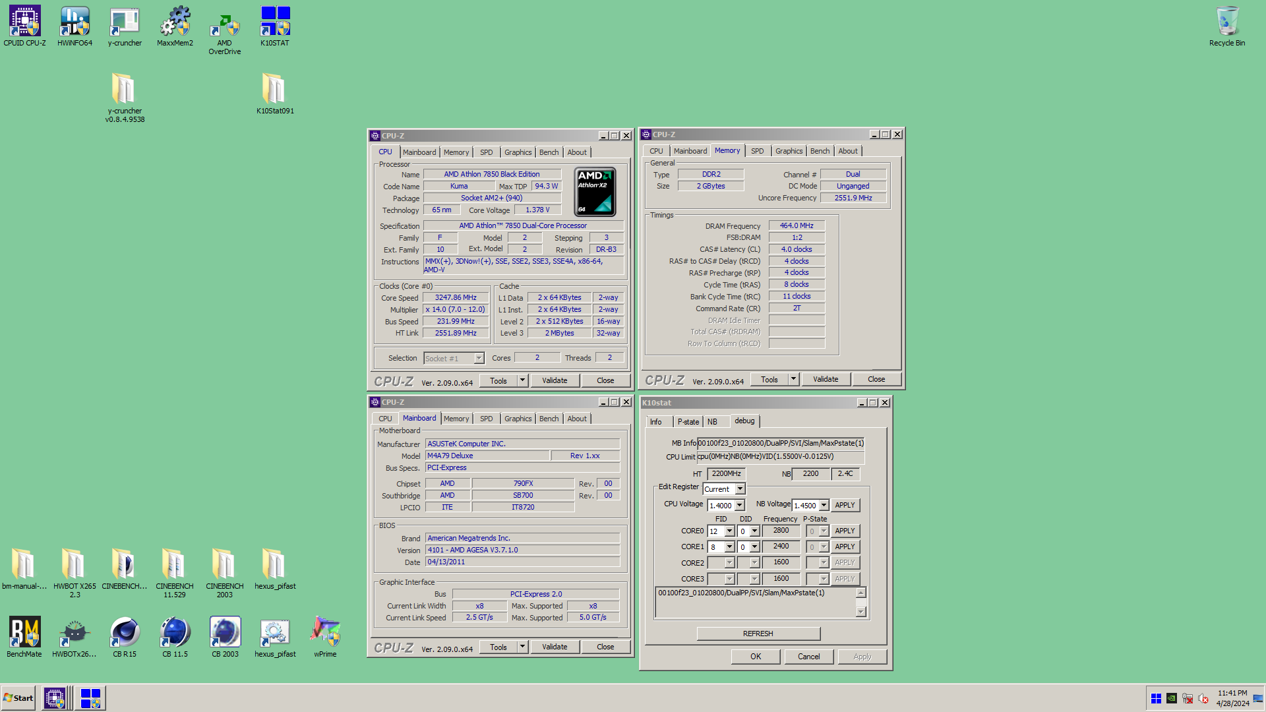Click Validate in CPU tab window
Screen dimensions: 1266x712
(555, 380)
